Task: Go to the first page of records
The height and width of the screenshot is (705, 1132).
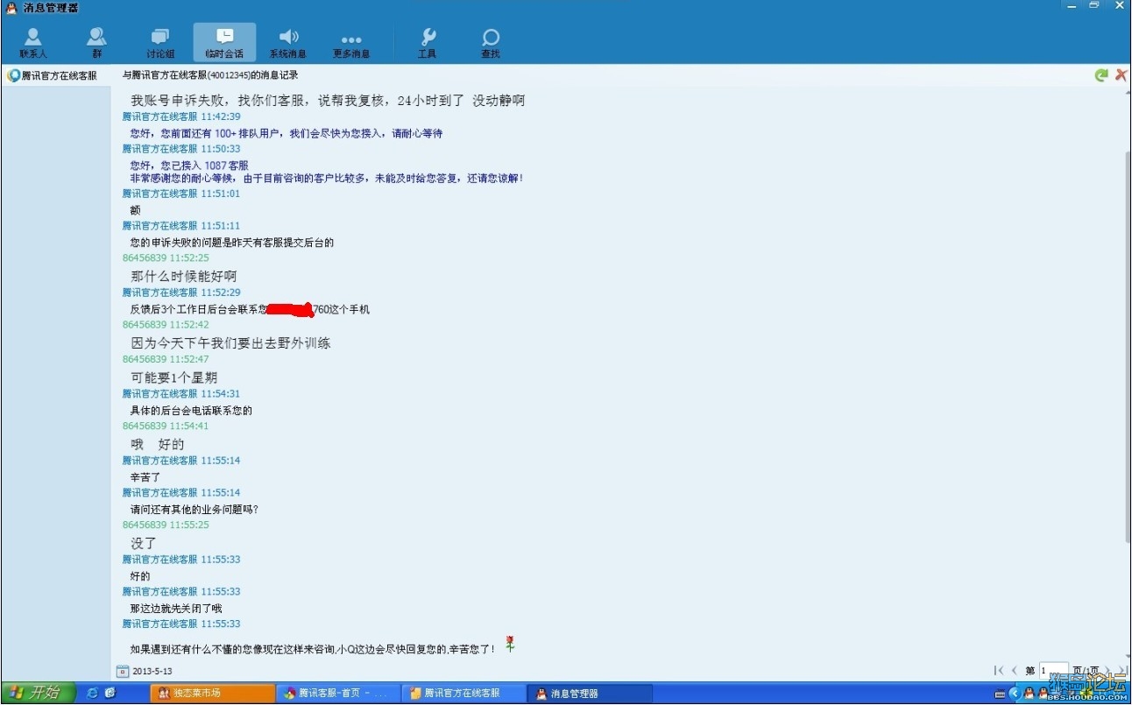Action: point(999,671)
